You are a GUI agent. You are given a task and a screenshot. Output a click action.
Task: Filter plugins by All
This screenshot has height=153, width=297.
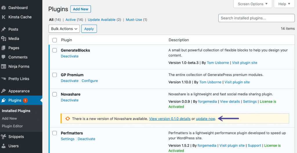tap(51, 20)
